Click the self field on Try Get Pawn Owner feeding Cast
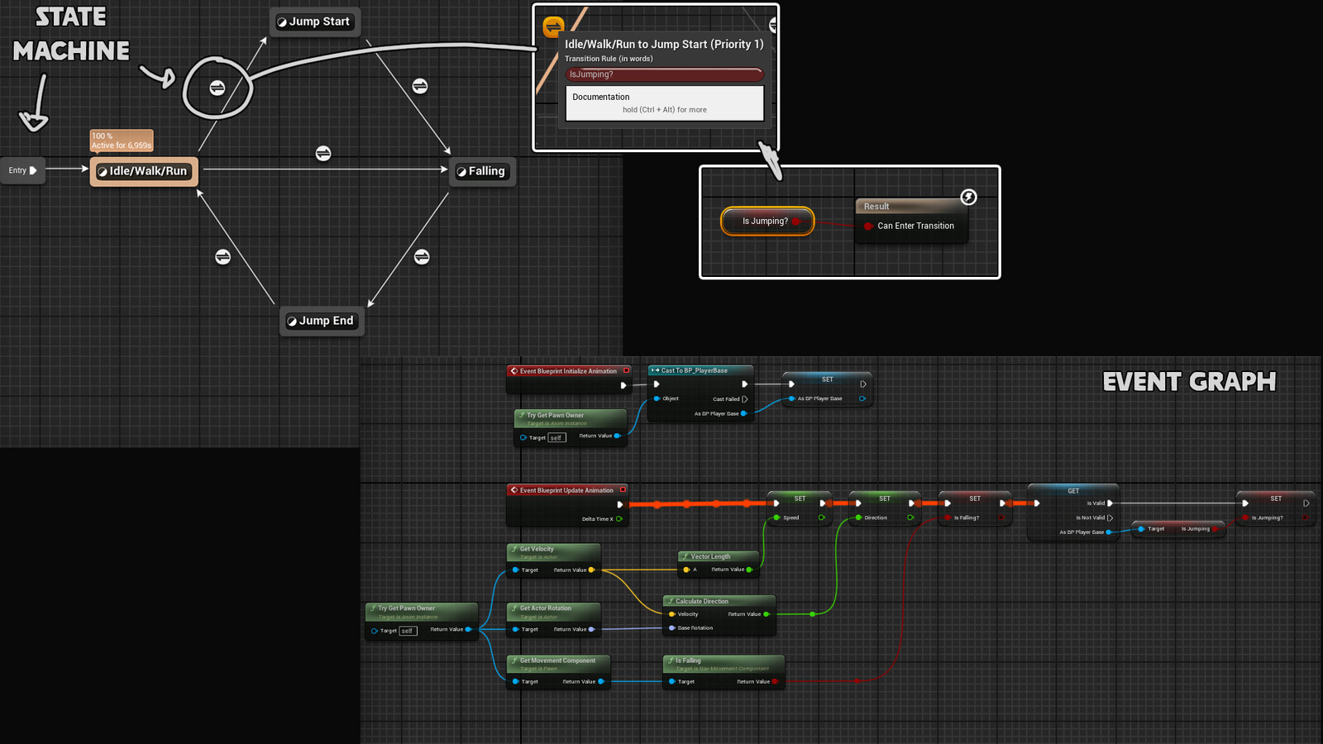Image resolution: width=1323 pixels, height=744 pixels. click(x=556, y=437)
